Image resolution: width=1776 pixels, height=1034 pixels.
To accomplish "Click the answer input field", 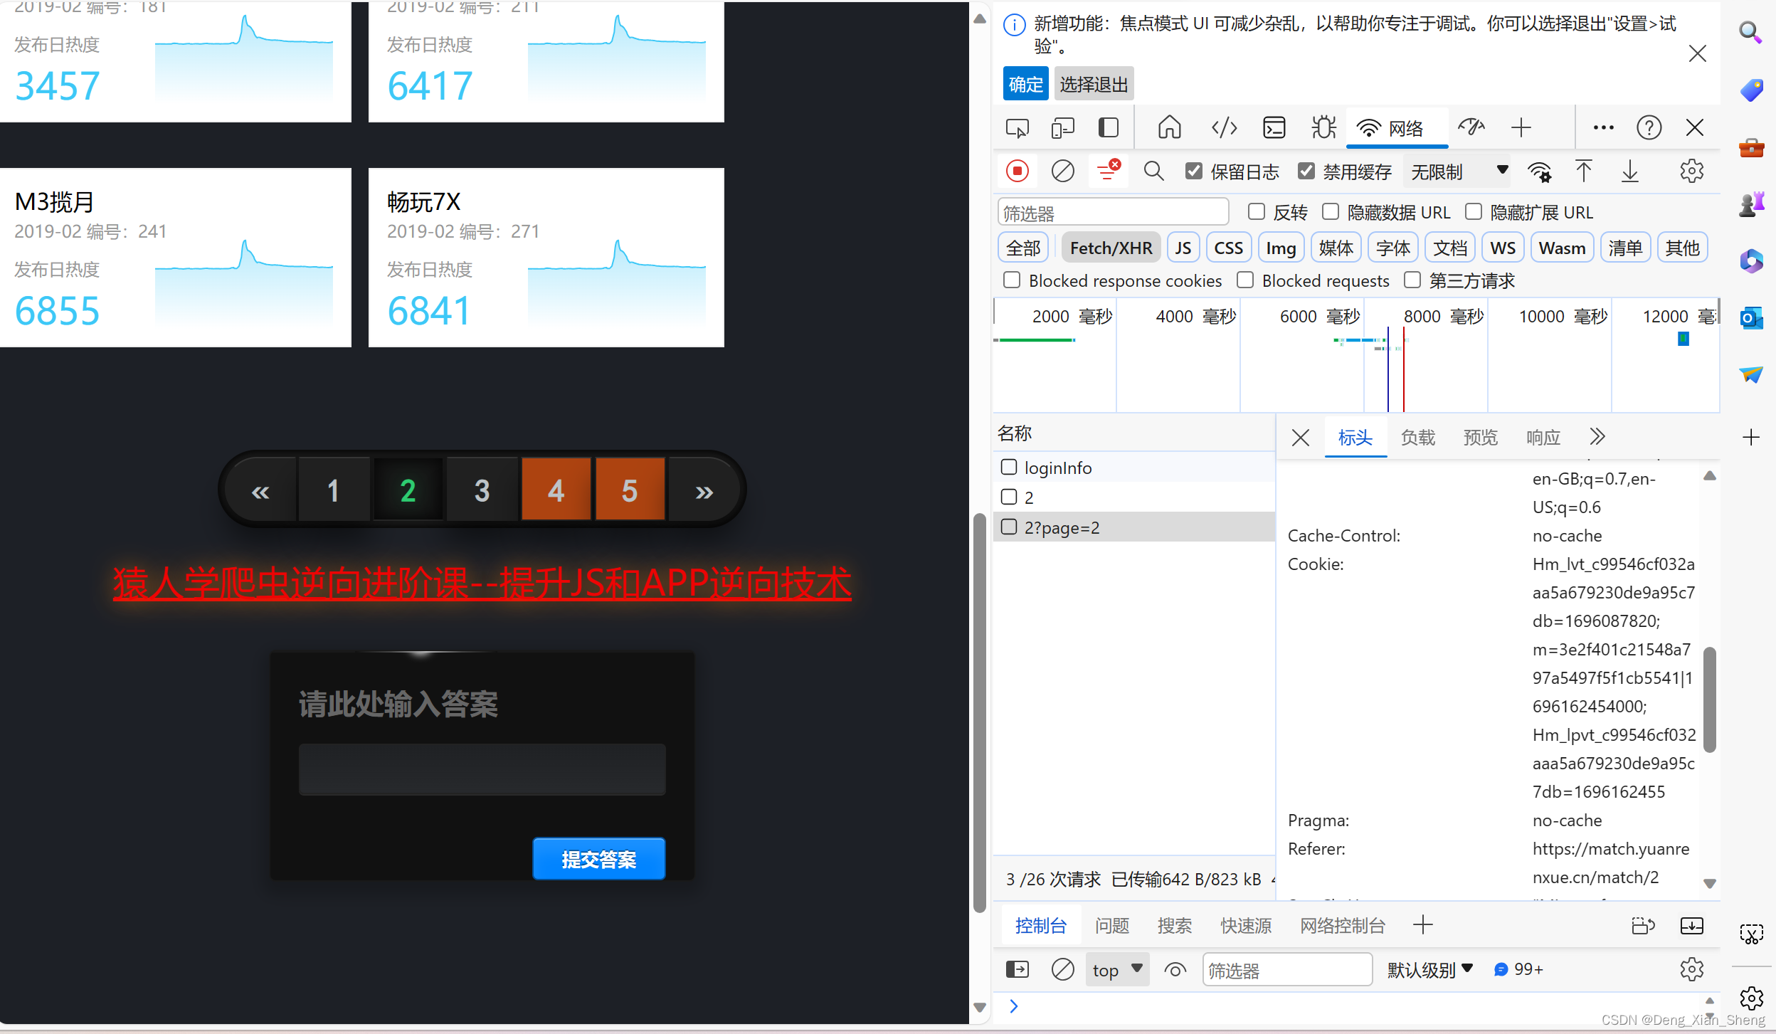I will pos(482,768).
